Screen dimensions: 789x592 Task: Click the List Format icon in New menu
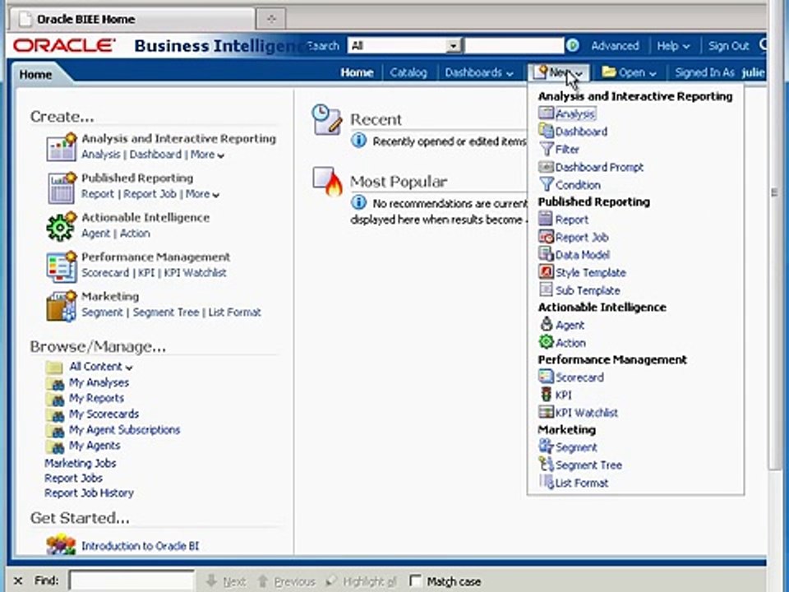click(x=547, y=482)
